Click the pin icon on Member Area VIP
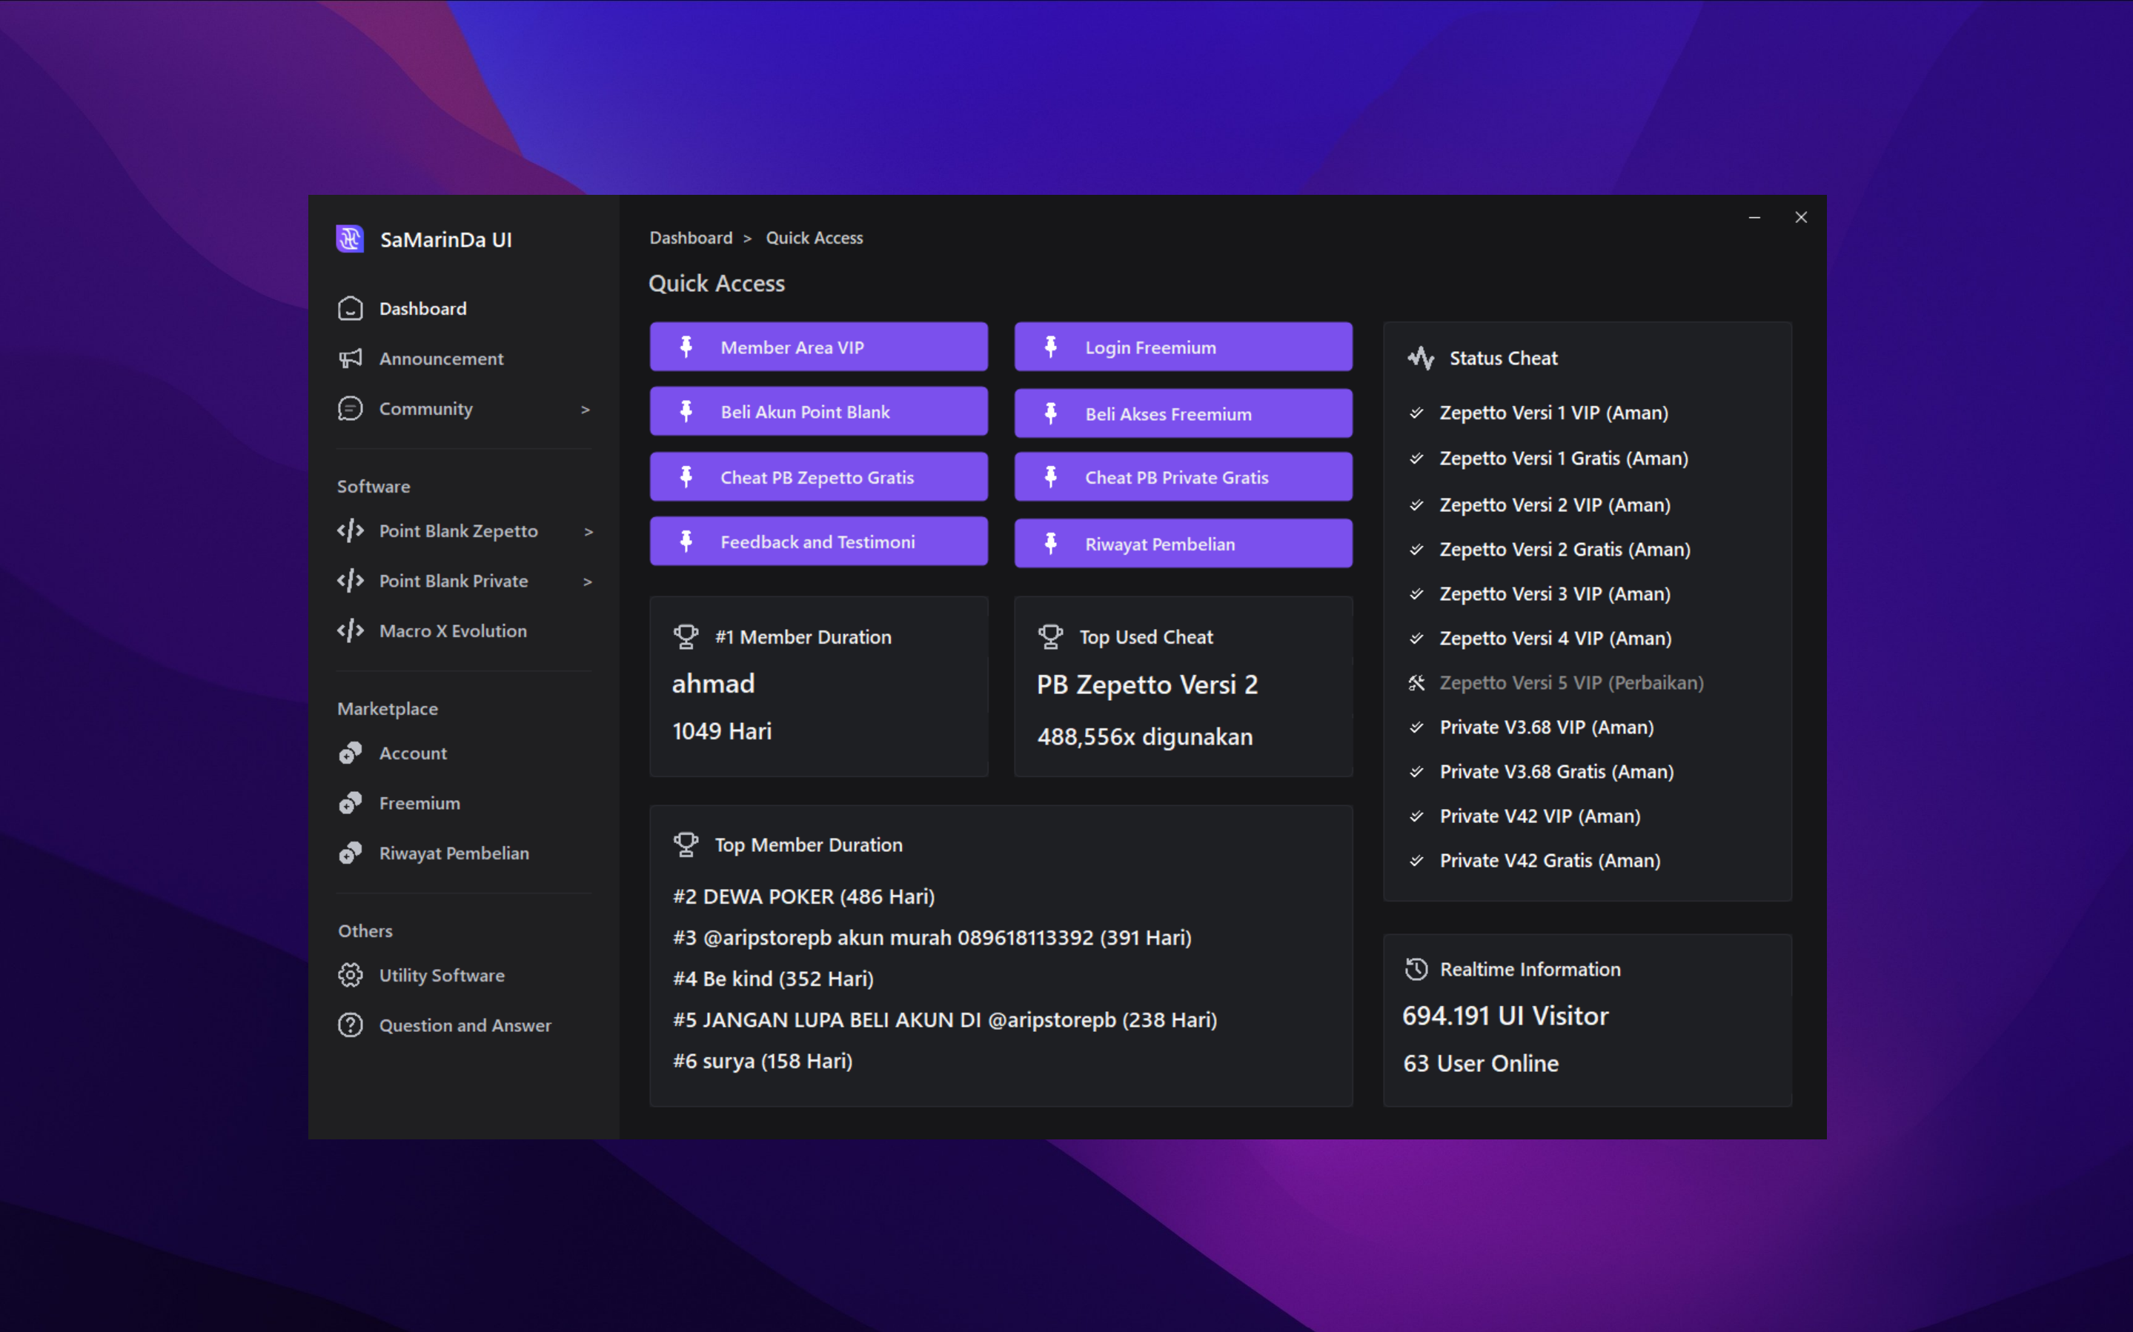Screen dimensions: 2133x1332 coord(686,346)
